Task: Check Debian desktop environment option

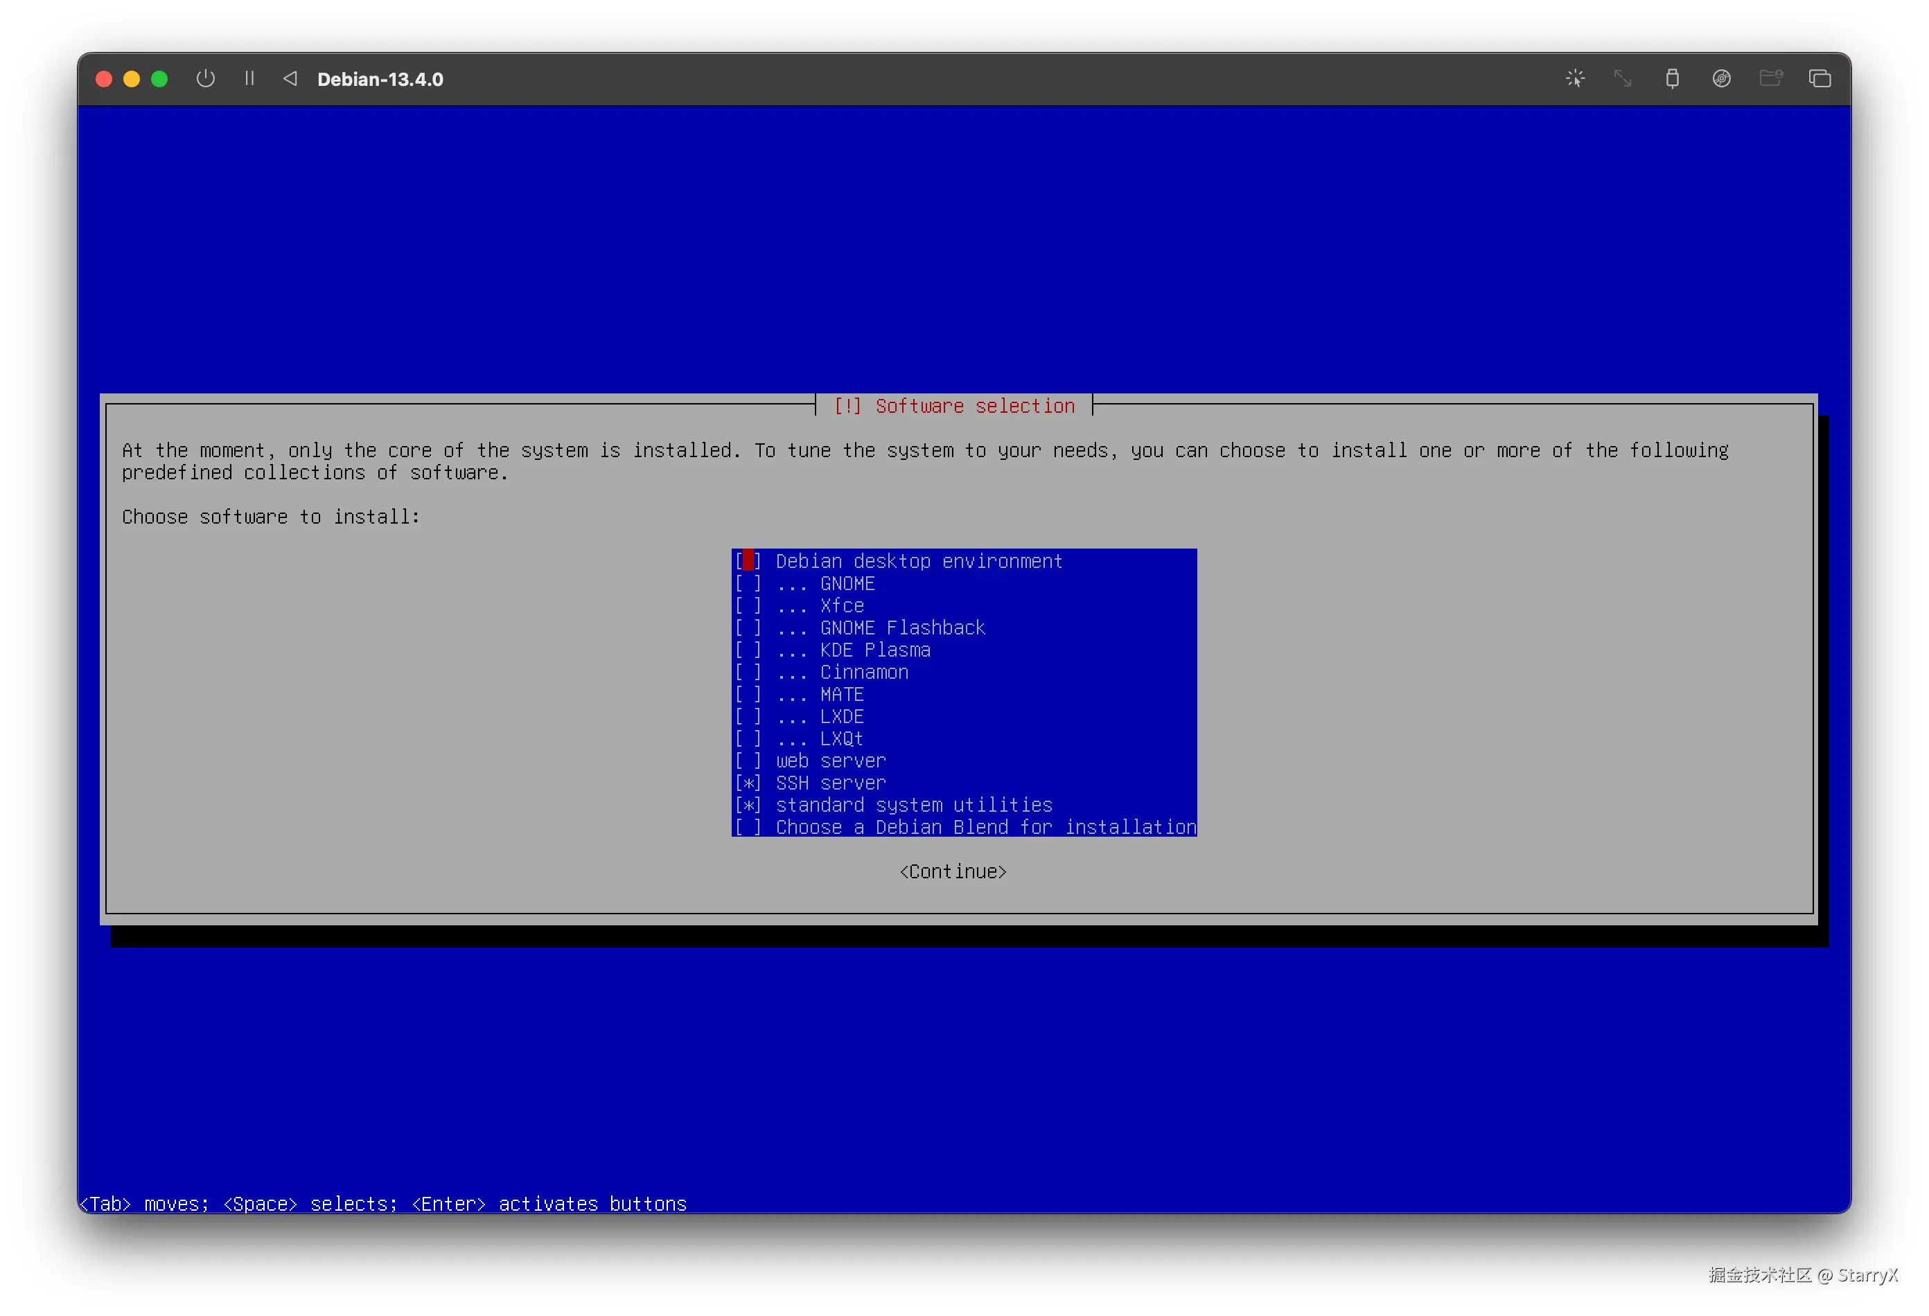Action: 748,562
